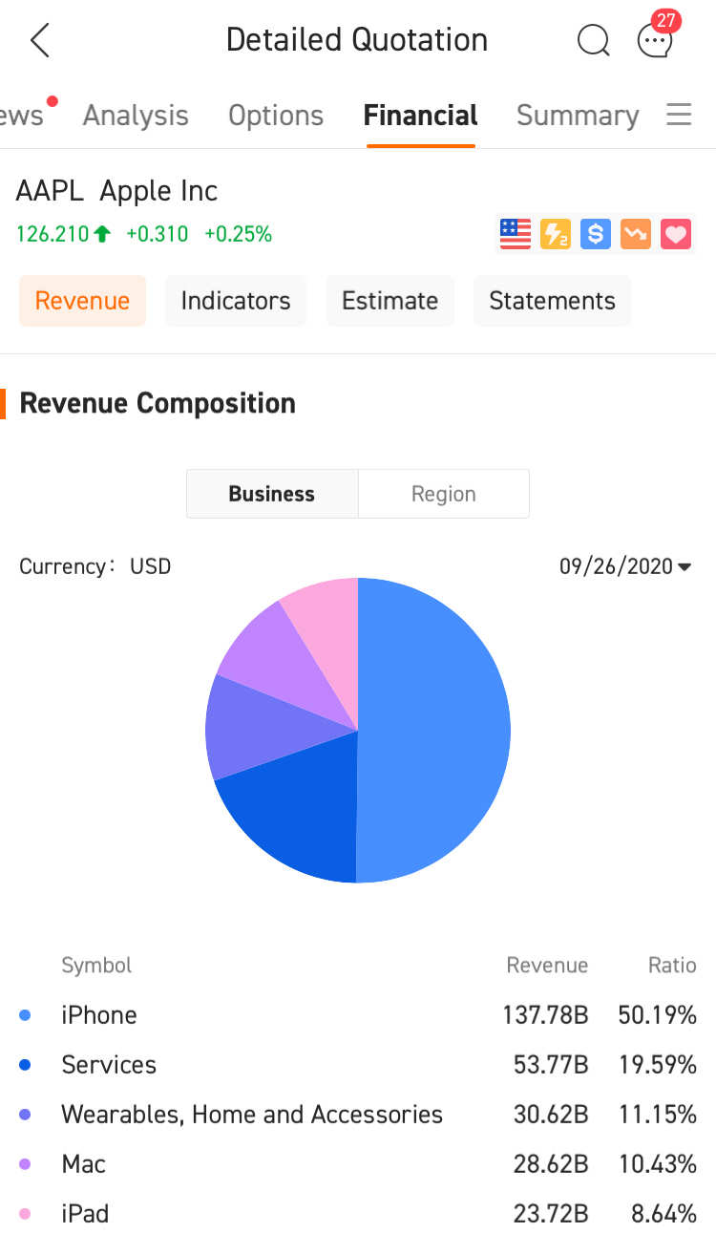Open the search magnifier icon
Screen dimensions: 716x1234
(x=594, y=40)
